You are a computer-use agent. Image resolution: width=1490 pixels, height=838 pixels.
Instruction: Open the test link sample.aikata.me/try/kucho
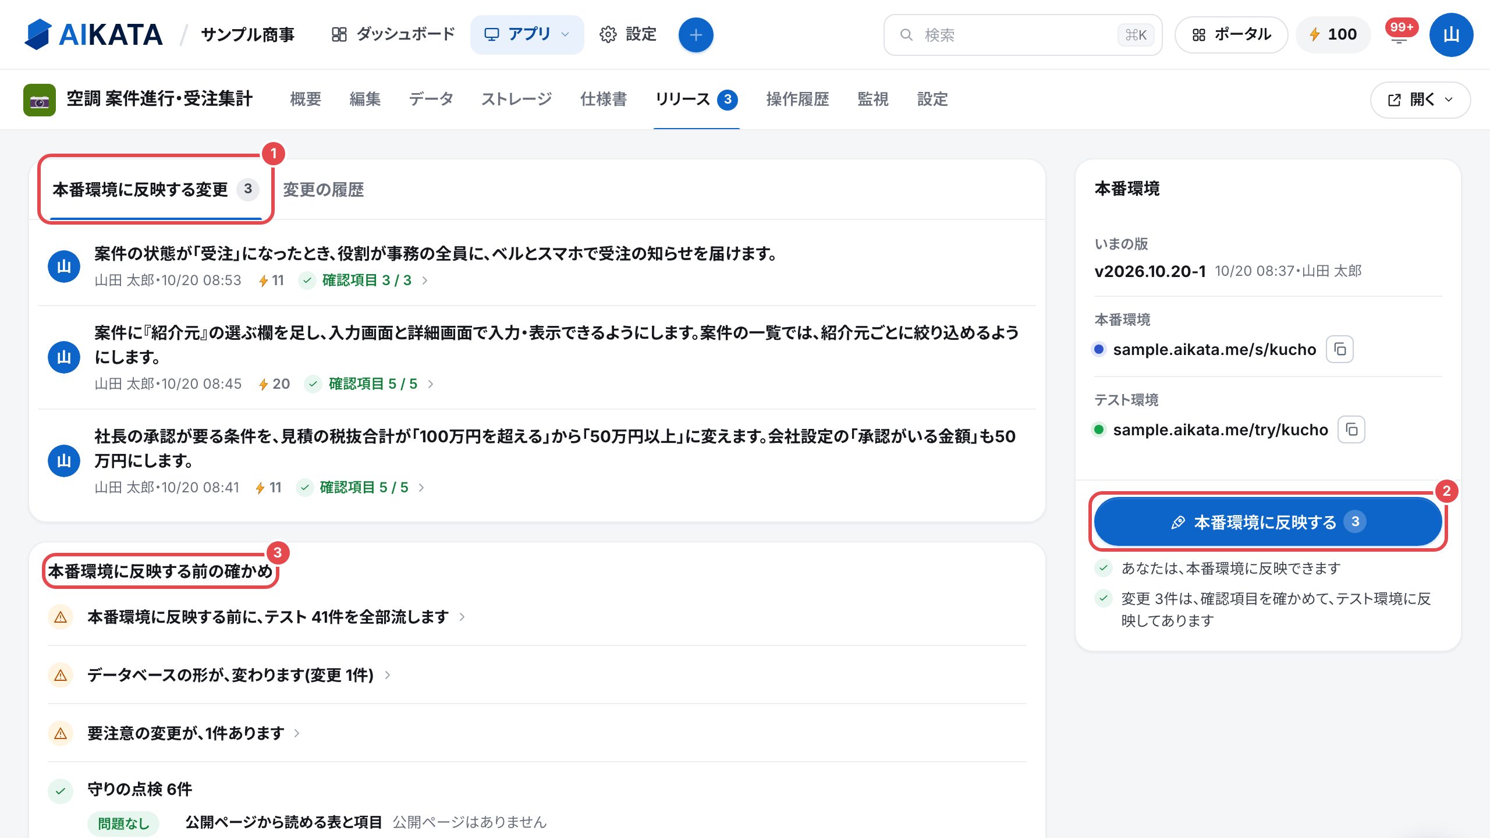click(1221, 429)
